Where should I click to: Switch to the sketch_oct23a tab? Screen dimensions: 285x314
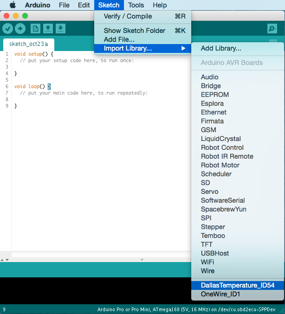[29, 44]
